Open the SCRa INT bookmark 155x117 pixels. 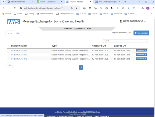[130, 14]
